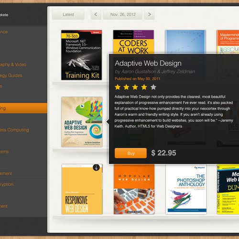The height and width of the screenshot is (239, 239).
Task: Open the Modular Web Design book cover
Action: (x=134, y=189)
